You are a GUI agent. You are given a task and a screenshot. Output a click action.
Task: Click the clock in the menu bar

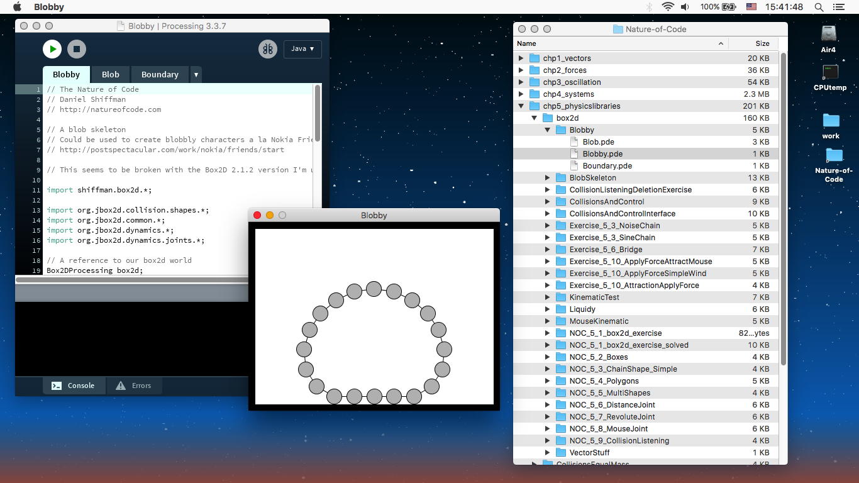coord(784,7)
